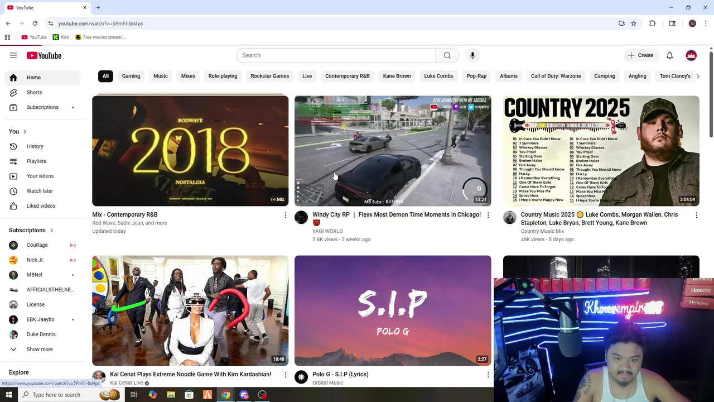Show more filter chips to the right
The width and height of the screenshot is (714, 402).
pos(697,76)
